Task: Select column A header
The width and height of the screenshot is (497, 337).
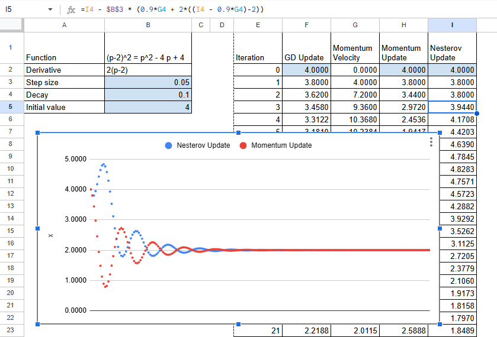Action: tap(65, 25)
